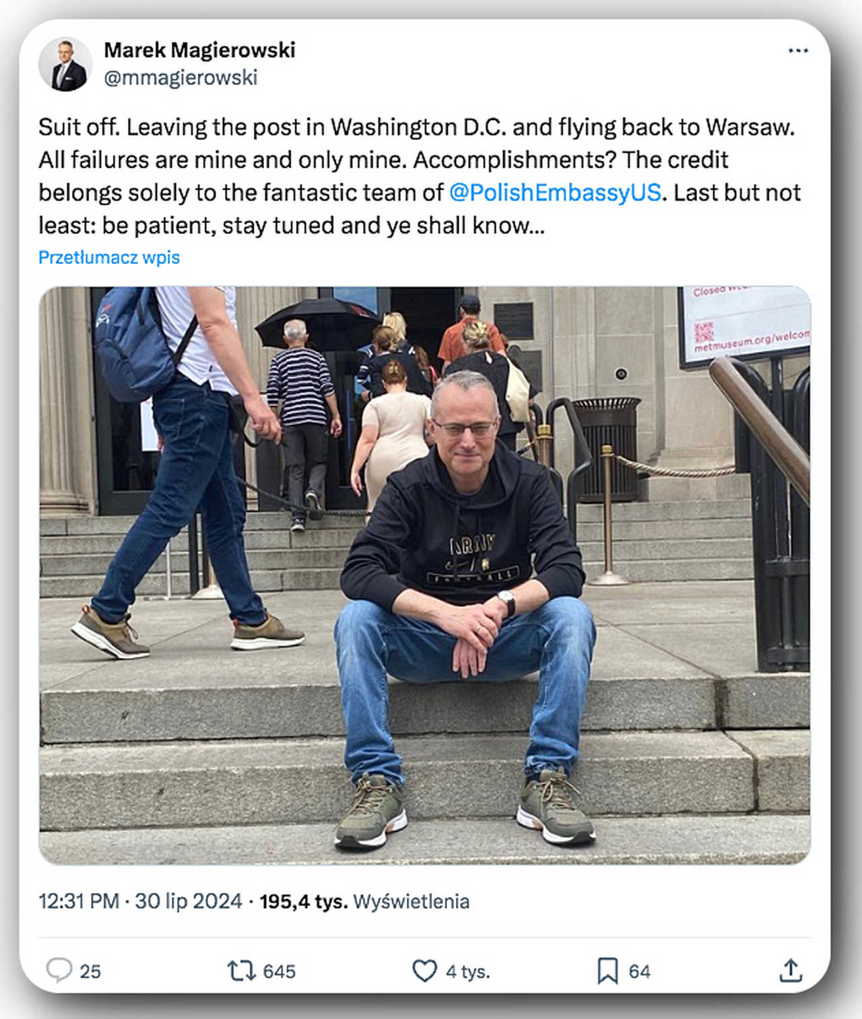The image size is (862, 1019).
Task: Click the Przetłumacz wpis translate link
Action: (x=109, y=257)
